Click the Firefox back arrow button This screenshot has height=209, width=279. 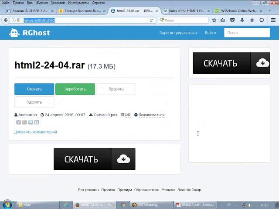pyautogui.click(x=6, y=20)
